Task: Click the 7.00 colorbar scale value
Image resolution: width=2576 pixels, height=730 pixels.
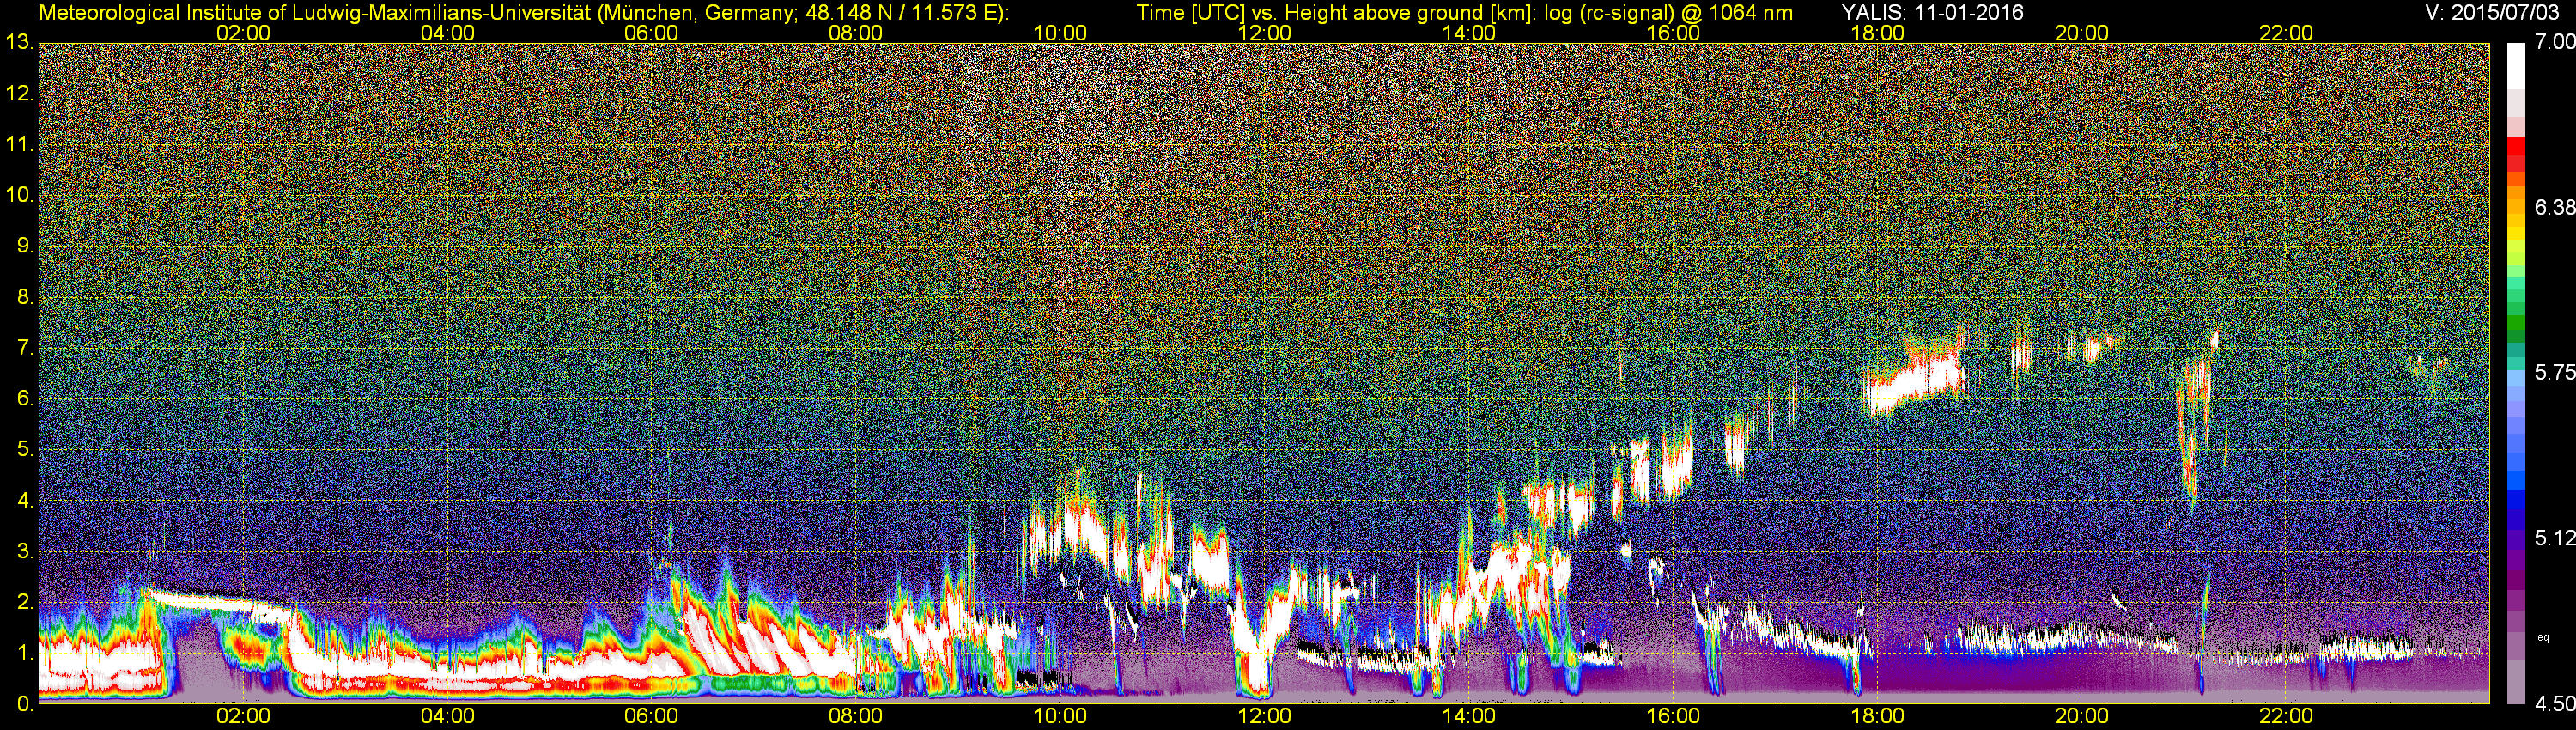Action: point(2554,42)
